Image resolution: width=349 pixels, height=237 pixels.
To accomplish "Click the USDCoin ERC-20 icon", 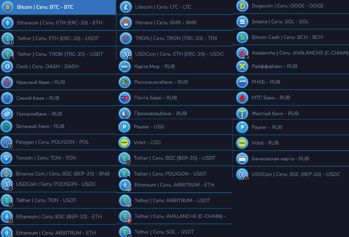I will (x=126, y=54).
